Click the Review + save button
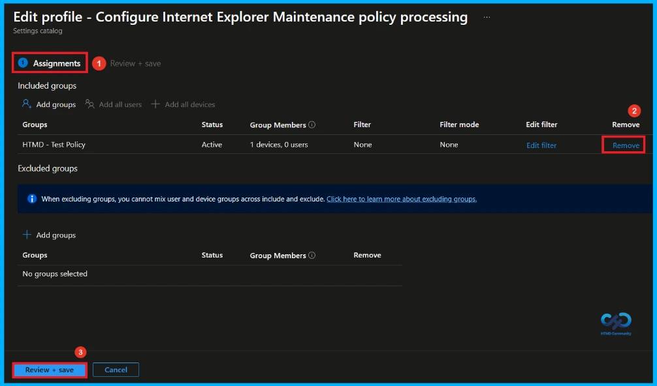The width and height of the screenshot is (657, 386). (50, 370)
